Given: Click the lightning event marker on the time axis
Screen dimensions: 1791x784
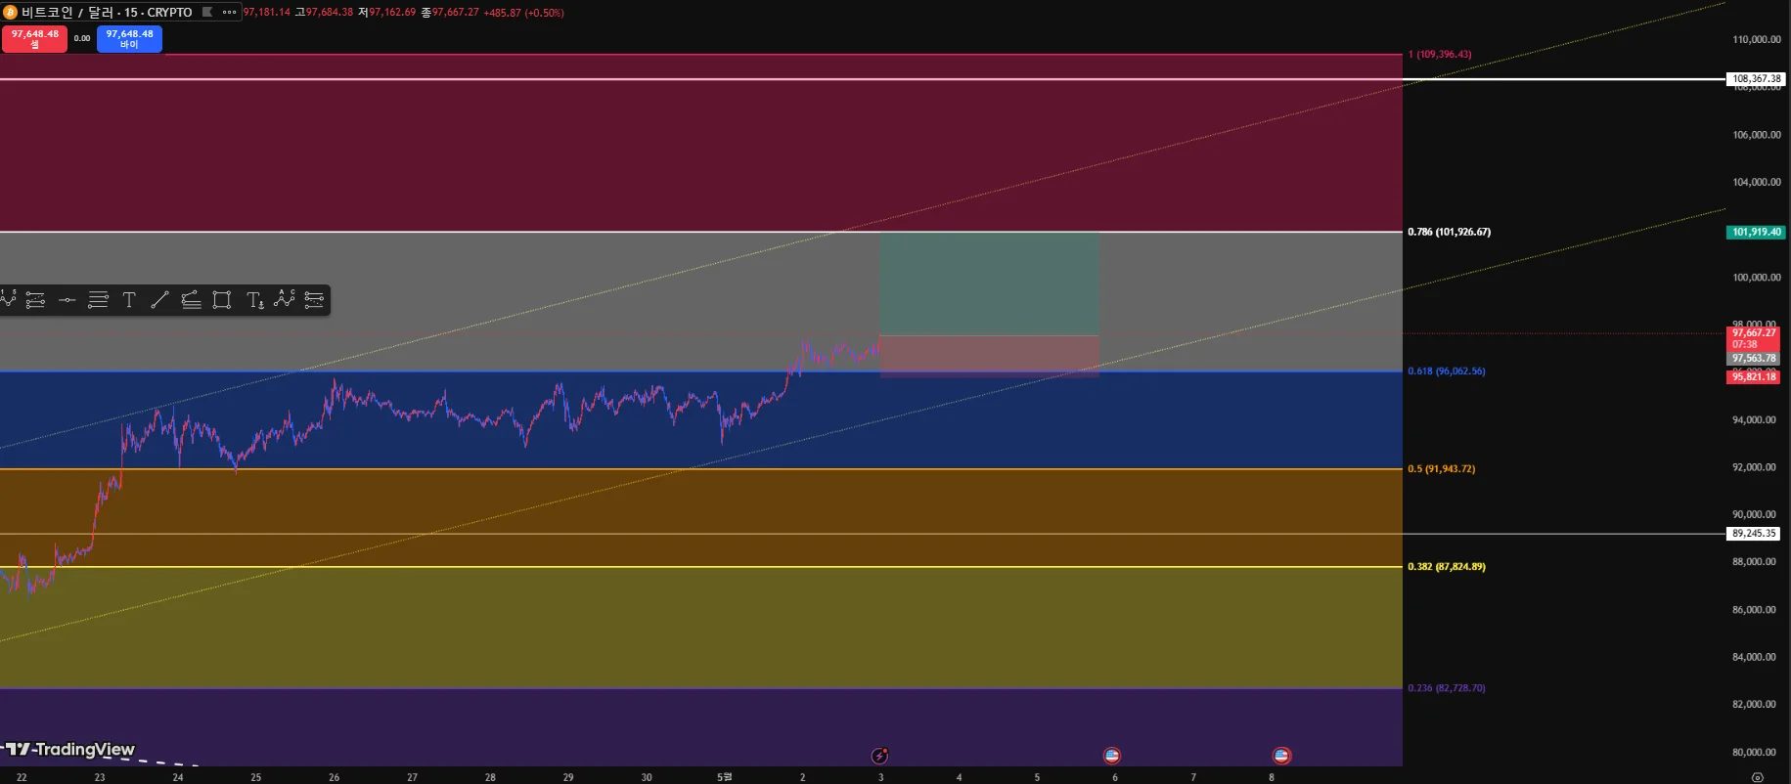Looking at the screenshot, I should tap(879, 756).
